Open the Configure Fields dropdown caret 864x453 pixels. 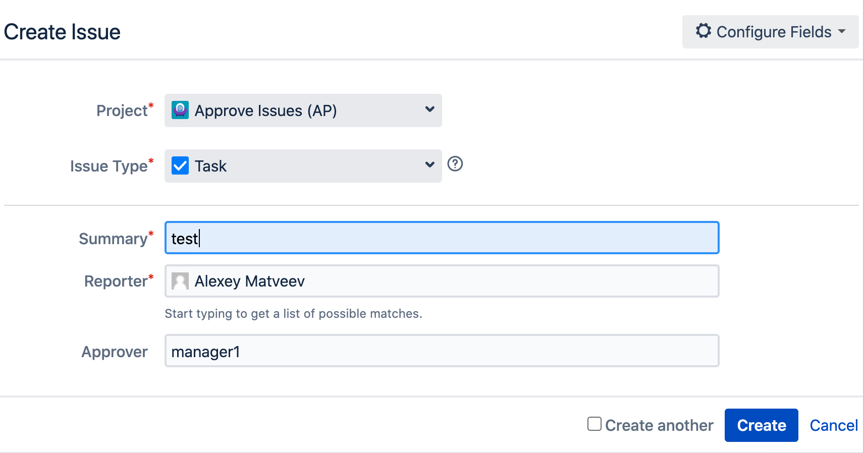click(x=842, y=31)
